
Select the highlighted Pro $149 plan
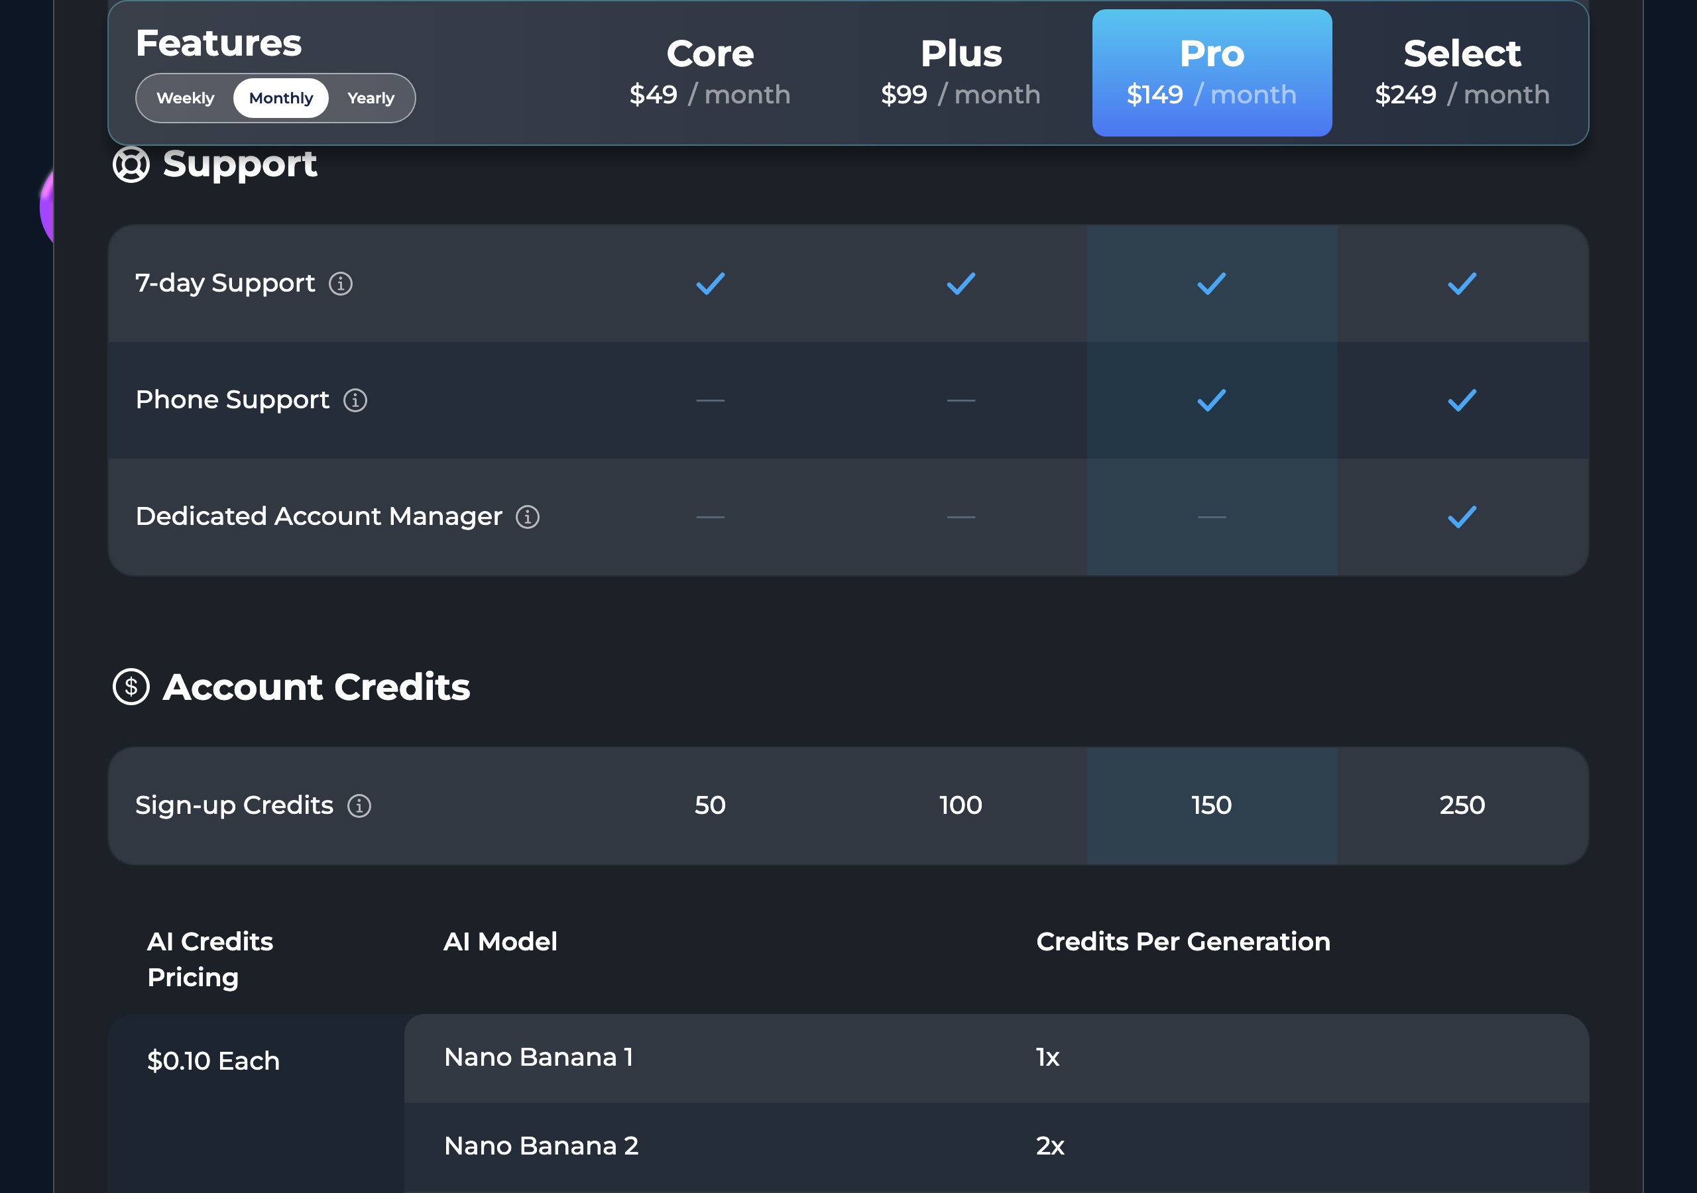click(x=1212, y=73)
